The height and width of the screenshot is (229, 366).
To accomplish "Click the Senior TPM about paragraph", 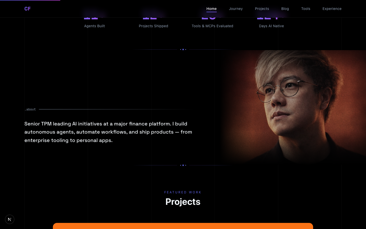I will pyautogui.click(x=108, y=132).
